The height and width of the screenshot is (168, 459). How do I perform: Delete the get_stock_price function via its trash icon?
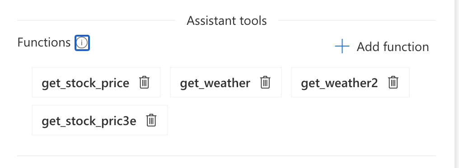click(x=144, y=82)
